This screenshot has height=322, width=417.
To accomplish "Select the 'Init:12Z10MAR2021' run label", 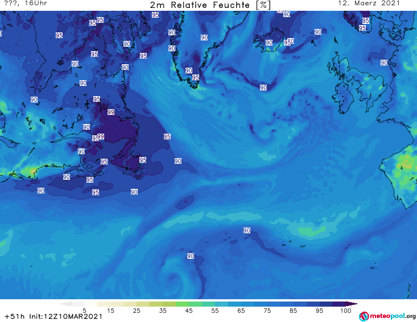I will [x=65, y=316].
